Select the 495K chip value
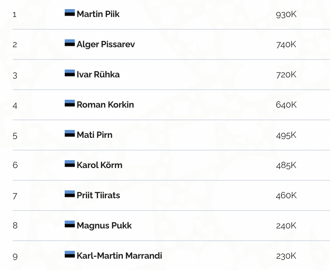The height and width of the screenshot is (270, 330). [286, 135]
